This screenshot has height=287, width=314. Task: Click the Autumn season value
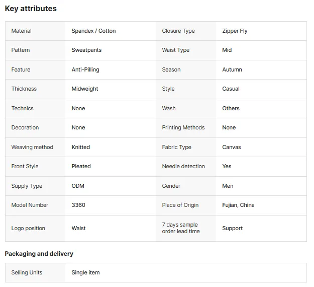(x=232, y=69)
